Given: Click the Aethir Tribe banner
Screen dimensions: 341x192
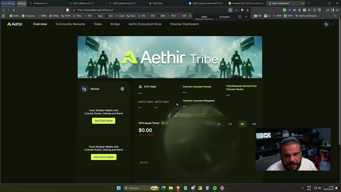Looking at the screenshot, I should pyautogui.click(x=170, y=57).
